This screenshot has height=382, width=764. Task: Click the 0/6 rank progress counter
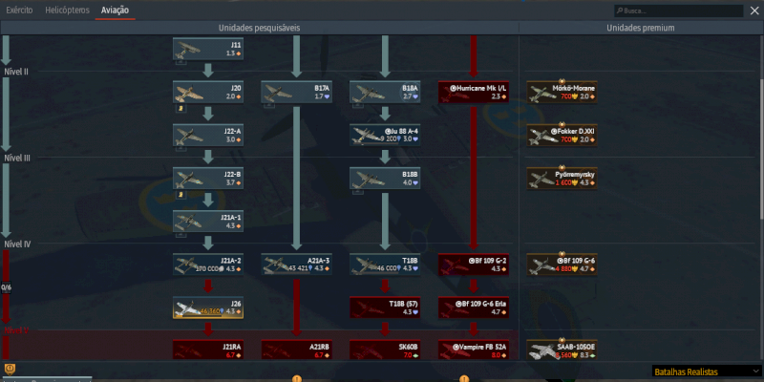click(7, 287)
